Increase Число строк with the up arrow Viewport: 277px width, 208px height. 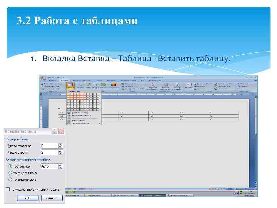pyautogui.click(x=60, y=151)
